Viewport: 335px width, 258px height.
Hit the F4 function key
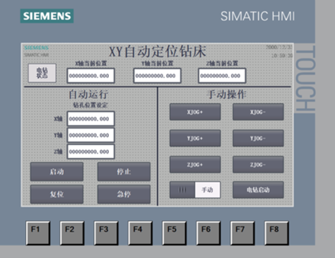coord(140,233)
